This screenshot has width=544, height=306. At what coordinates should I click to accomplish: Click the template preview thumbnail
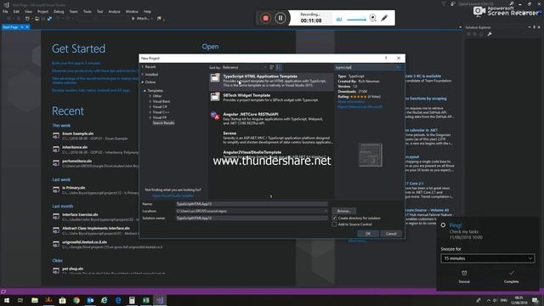click(371, 155)
